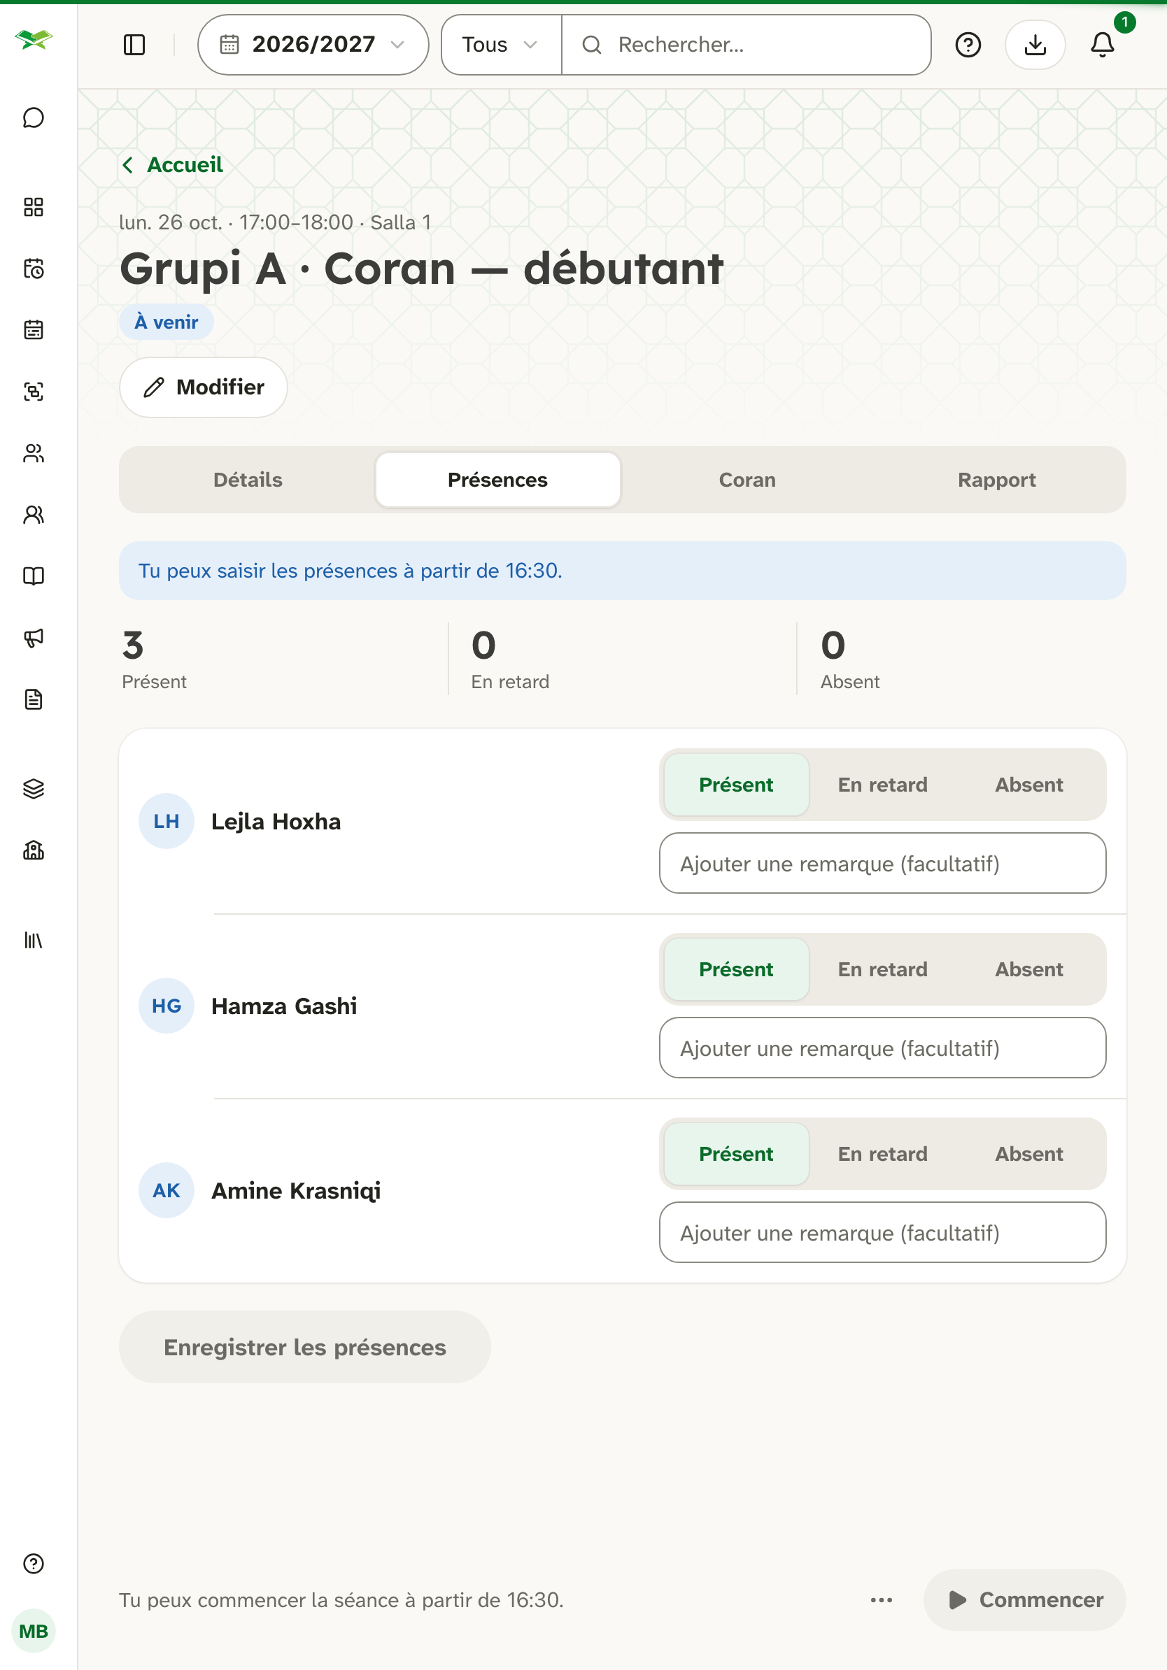Open the Coran tab

(x=747, y=480)
